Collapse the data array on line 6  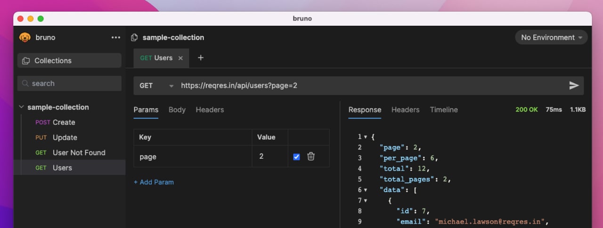pyautogui.click(x=366, y=190)
